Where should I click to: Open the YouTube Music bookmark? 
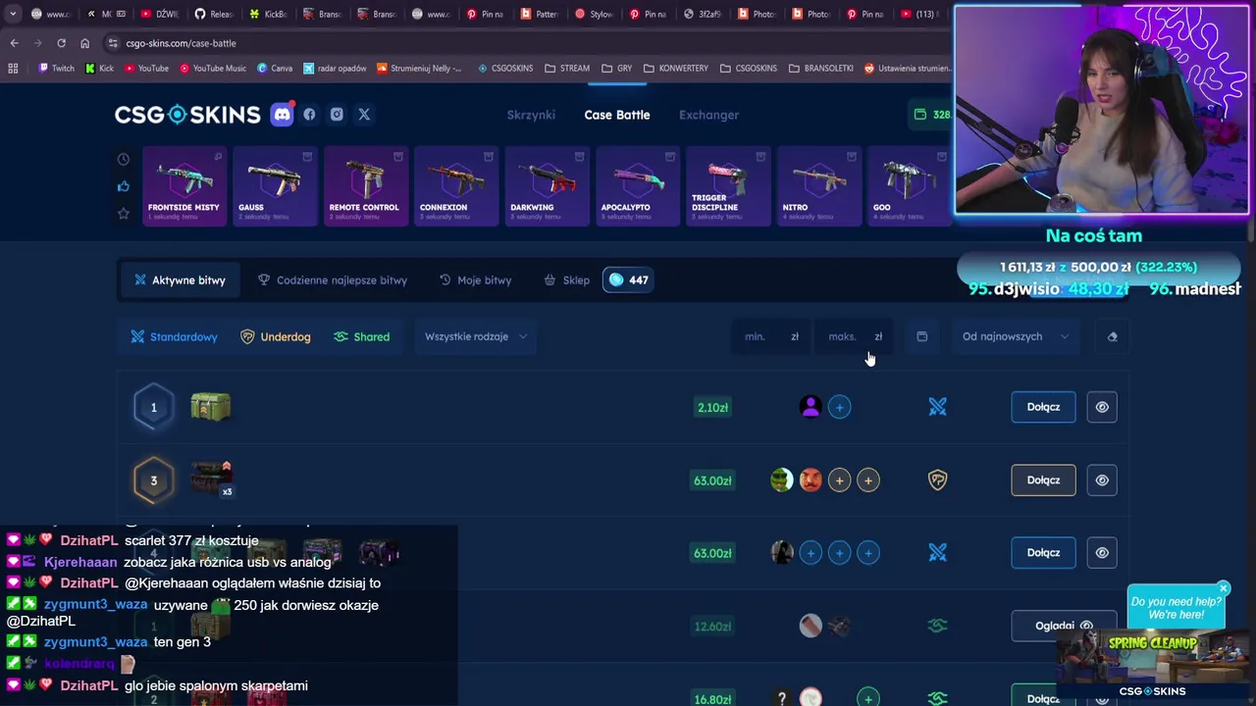point(212,69)
